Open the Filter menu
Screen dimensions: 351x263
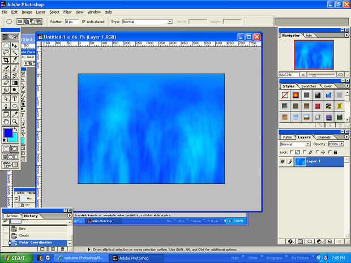(x=67, y=12)
